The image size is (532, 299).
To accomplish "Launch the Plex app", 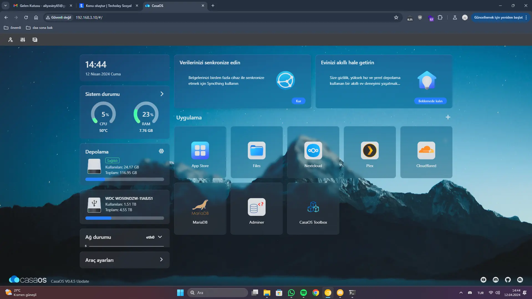I will [x=370, y=152].
